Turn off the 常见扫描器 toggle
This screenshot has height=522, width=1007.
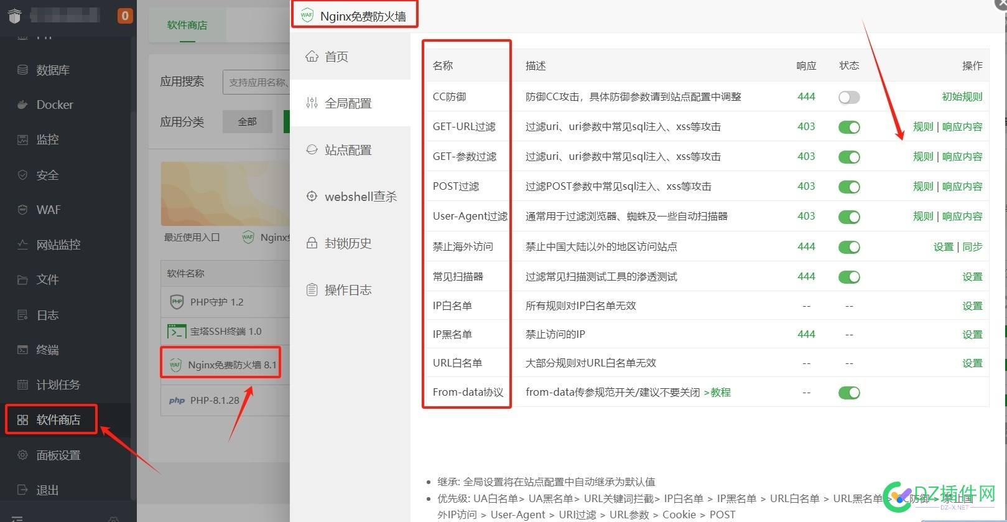pos(849,277)
